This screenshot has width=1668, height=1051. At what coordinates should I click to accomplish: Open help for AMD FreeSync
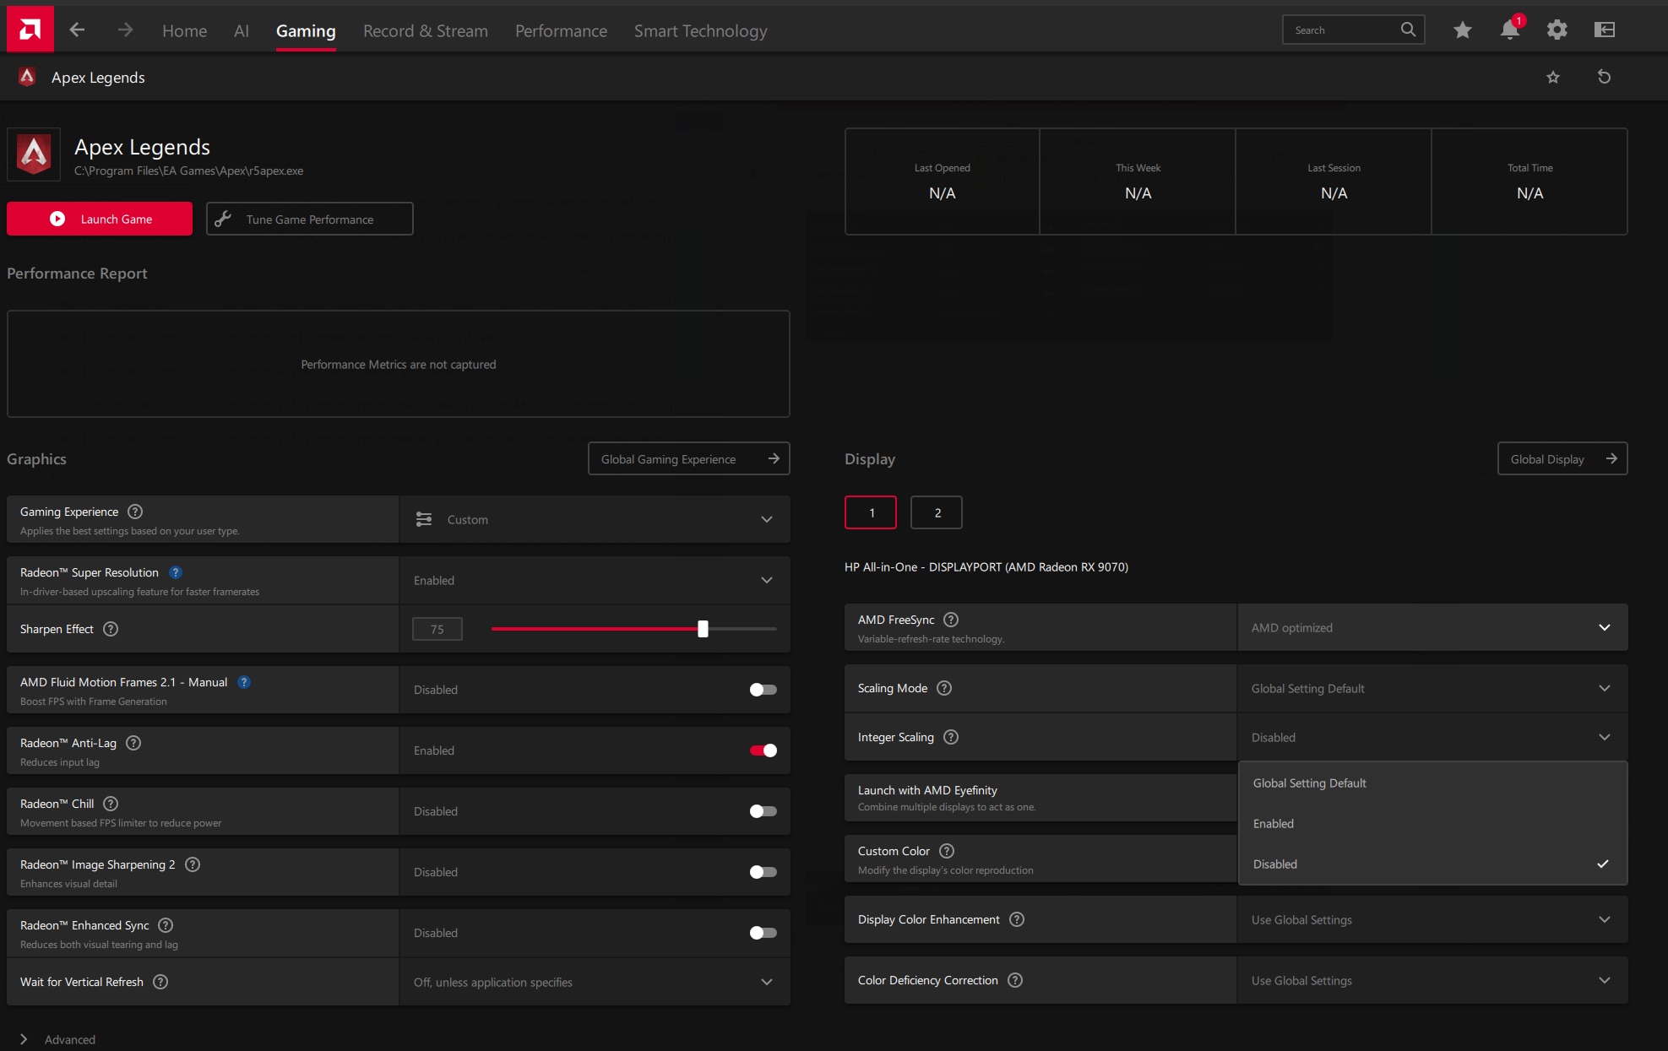[x=951, y=620]
